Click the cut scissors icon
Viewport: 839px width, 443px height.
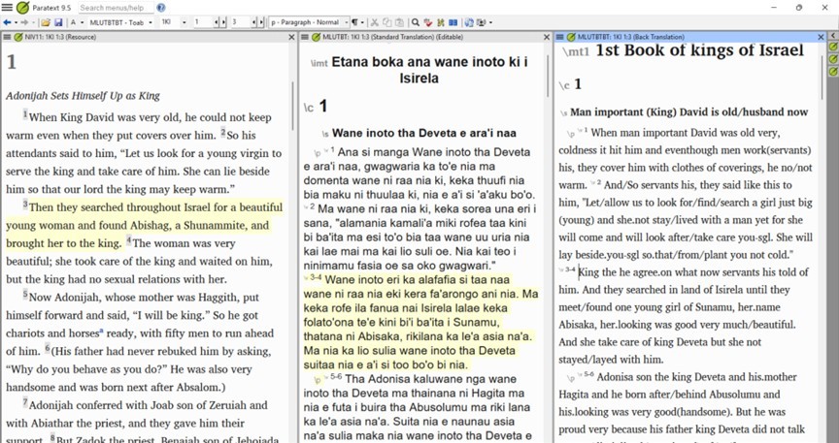(x=375, y=22)
